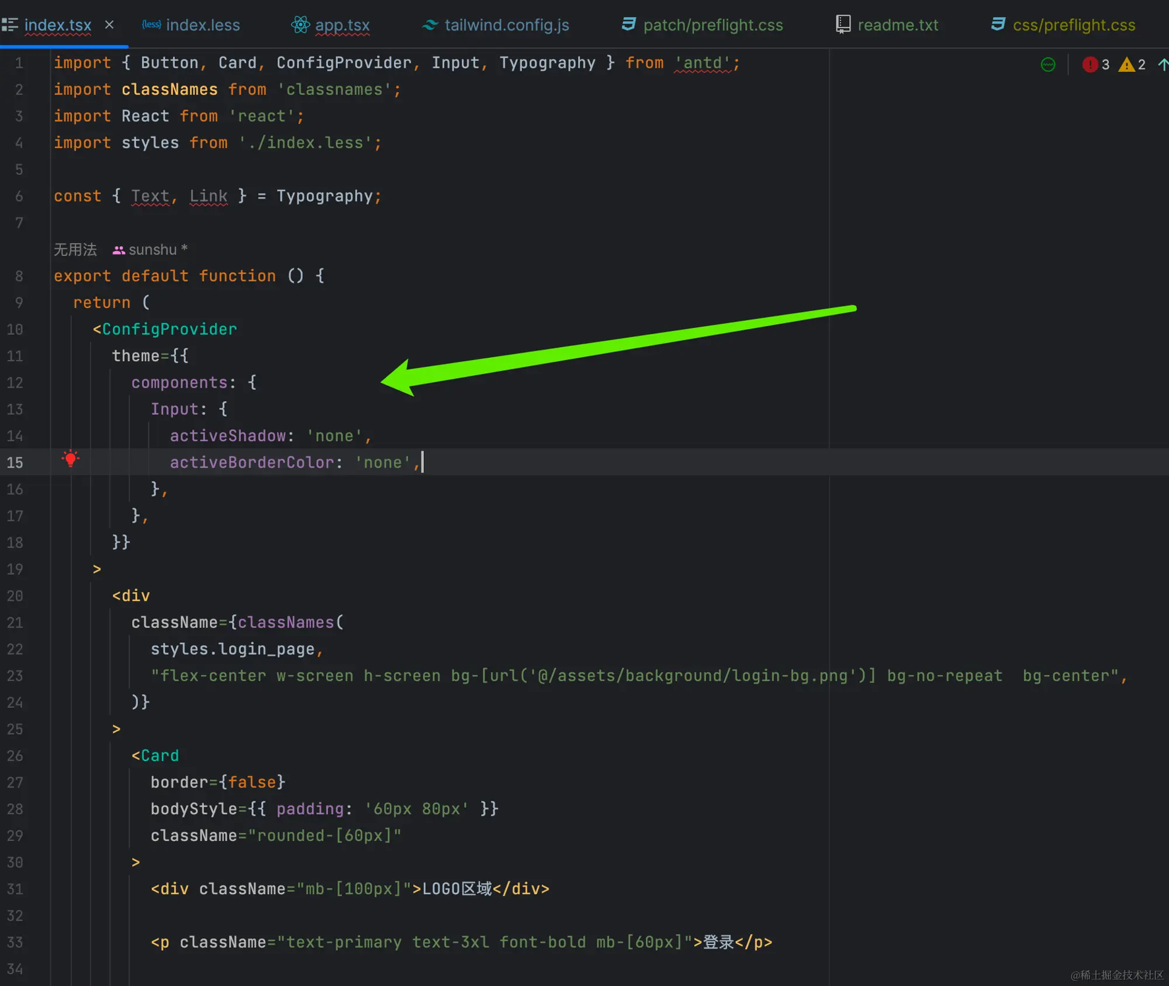Image resolution: width=1169 pixels, height=986 pixels.
Task: Click the CSS icon on patch/preflight.css tab
Action: (x=628, y=24)
